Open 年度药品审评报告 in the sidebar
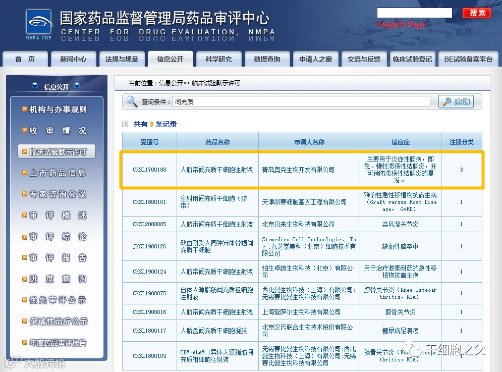 pyautogui.click(x=58, y=343)
